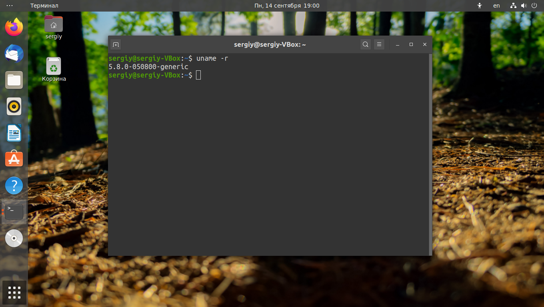Open the Activities dots button

click(x=10, y=6)
